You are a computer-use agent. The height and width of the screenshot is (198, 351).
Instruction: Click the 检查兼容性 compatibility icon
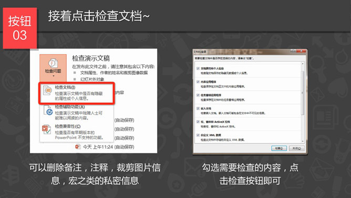47,130
